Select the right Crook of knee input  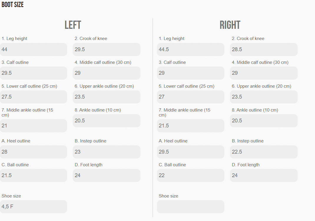click(x=264, y=49)
